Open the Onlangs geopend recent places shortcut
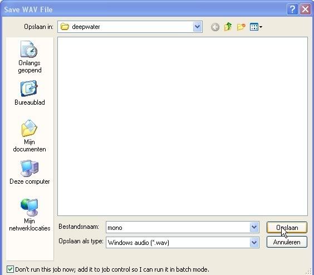The height and width of the screenshot is (275, 314). (x=30, y=57)
